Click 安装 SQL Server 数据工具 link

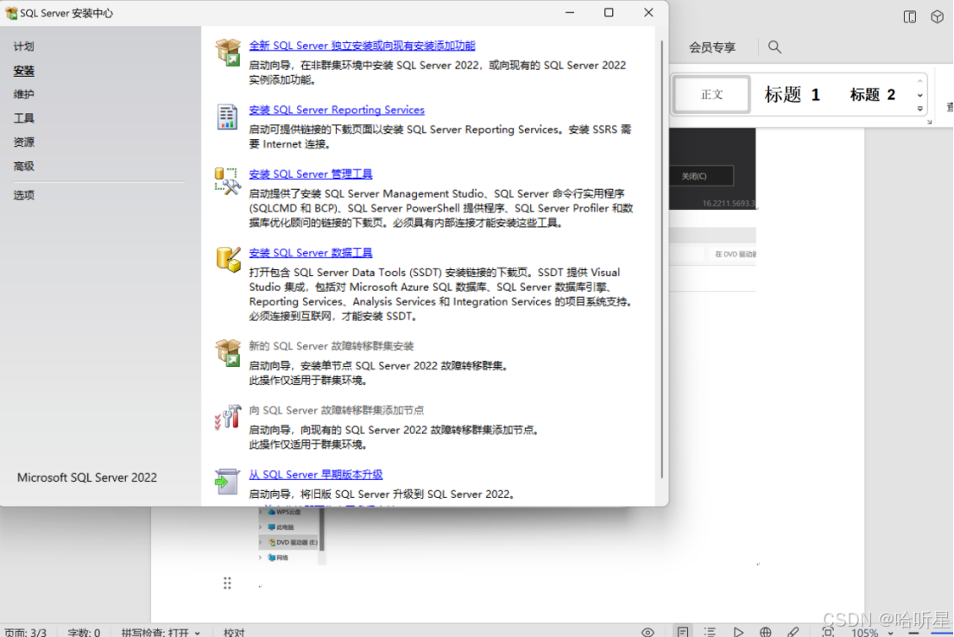coord(310,253)
